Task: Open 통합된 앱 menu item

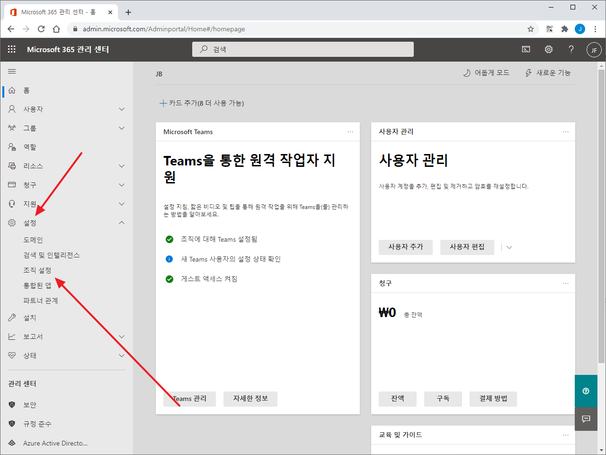Action: (x=37, y=285)
